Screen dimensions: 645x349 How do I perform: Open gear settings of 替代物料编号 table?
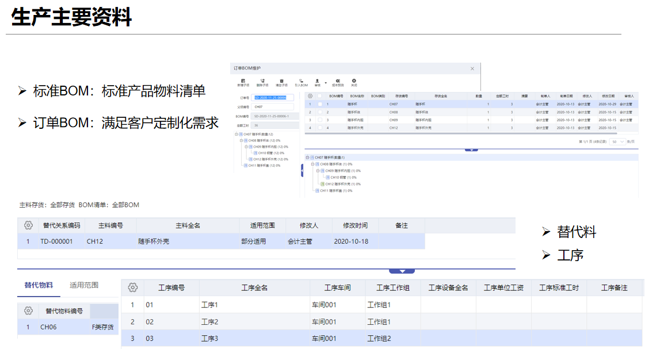pyautogui.click(x=28, y=311)
